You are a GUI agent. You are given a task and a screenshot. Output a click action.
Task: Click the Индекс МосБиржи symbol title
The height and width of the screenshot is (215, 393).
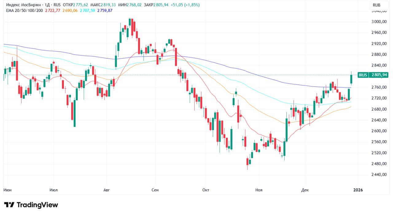(21, 5)
